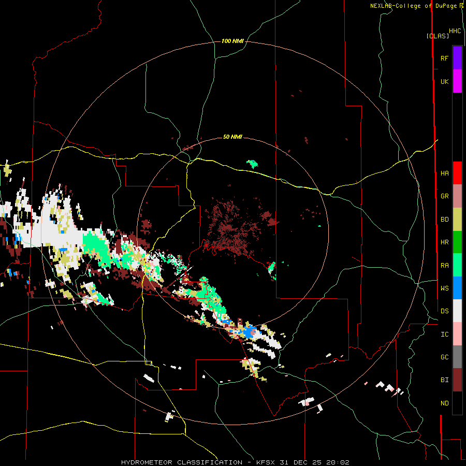466x466 pixels.
Task: Click the BD yellow-tan legend swatch
Action: (457, 220)
